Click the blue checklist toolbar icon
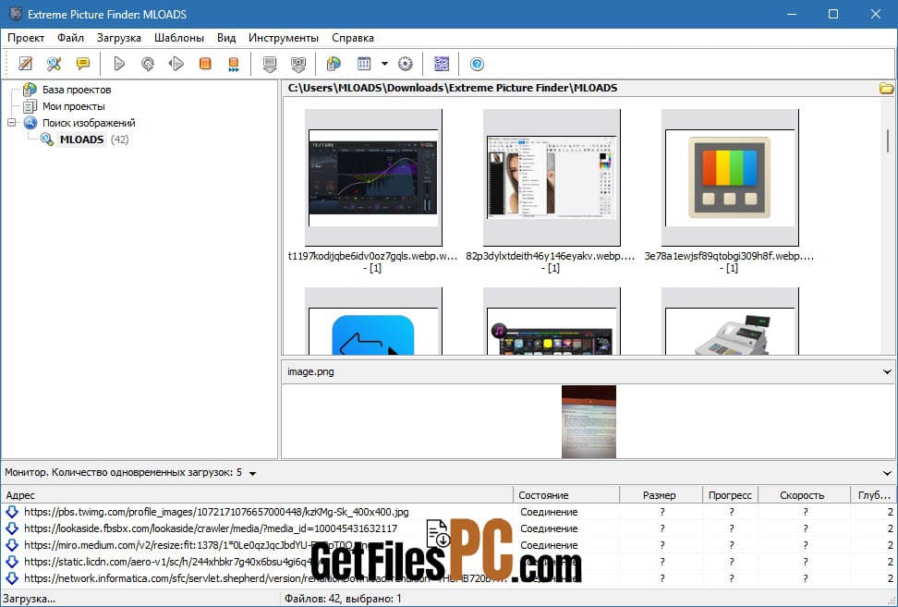This screenshot has height=607, width=898. tap(441, 64)
